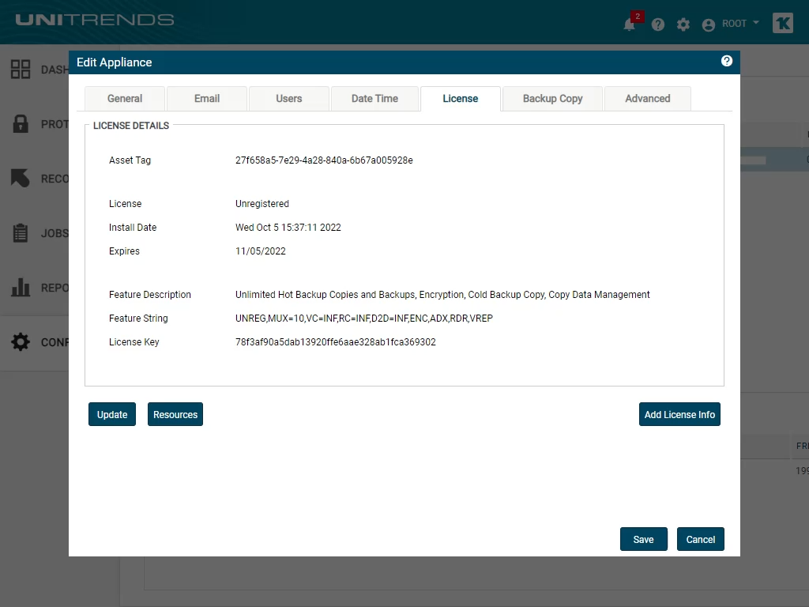Select the License tab
The height and width of the screenshot is (607, 809).
461,99
